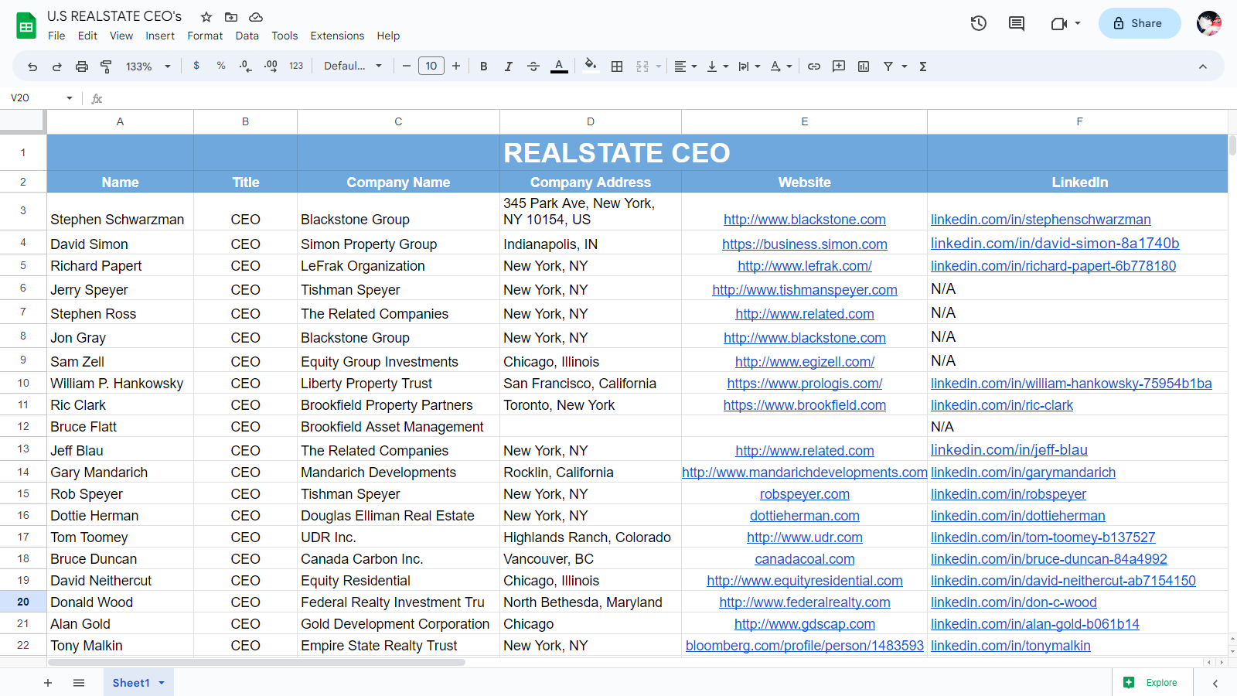Decrease font size with minus button

407,66
